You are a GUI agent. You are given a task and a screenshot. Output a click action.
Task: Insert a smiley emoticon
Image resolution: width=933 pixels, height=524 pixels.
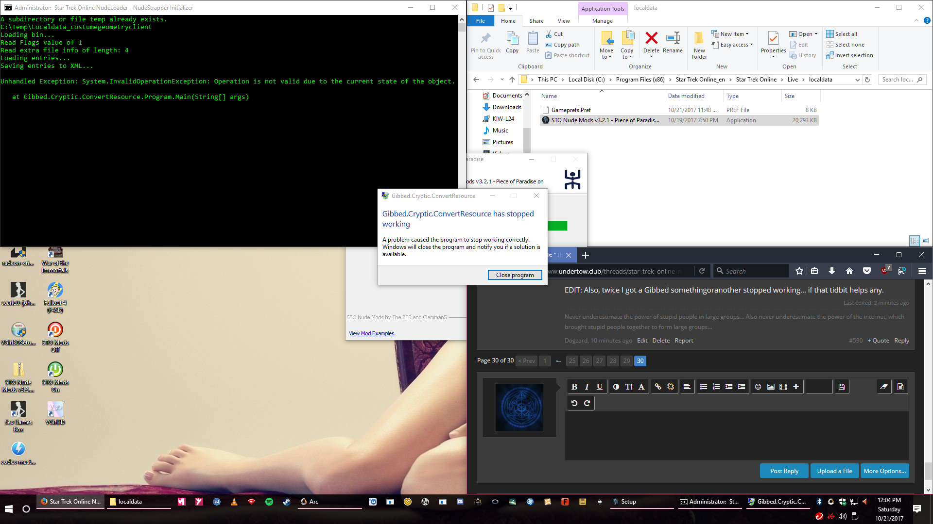point(758,387)
